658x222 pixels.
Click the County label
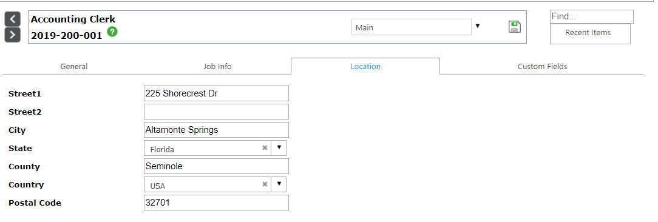pos(24,167)
